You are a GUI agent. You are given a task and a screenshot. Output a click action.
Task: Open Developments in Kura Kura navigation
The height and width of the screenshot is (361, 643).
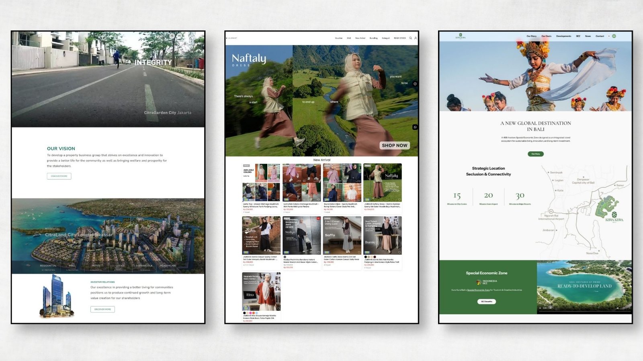pos(564,36)
